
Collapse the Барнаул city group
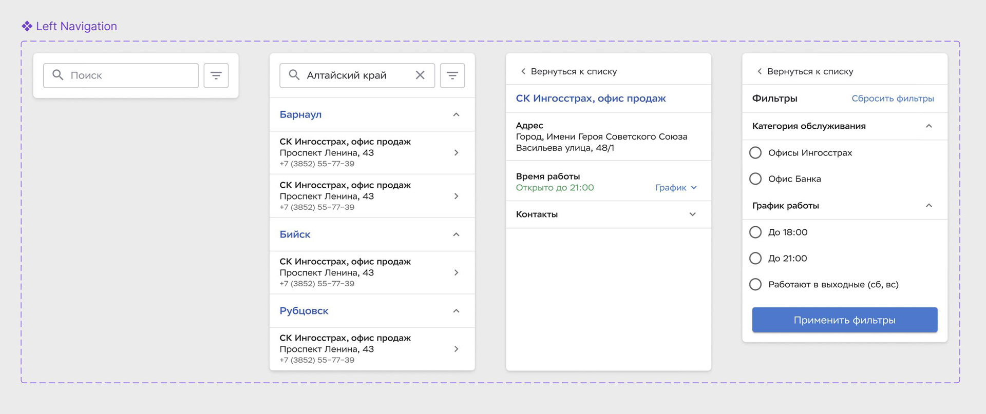click(x=456, y=114)
